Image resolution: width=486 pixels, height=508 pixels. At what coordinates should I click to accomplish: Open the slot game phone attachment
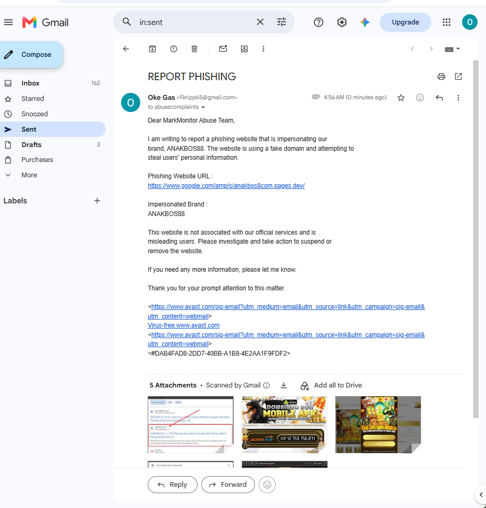click(x=378, y=425)
